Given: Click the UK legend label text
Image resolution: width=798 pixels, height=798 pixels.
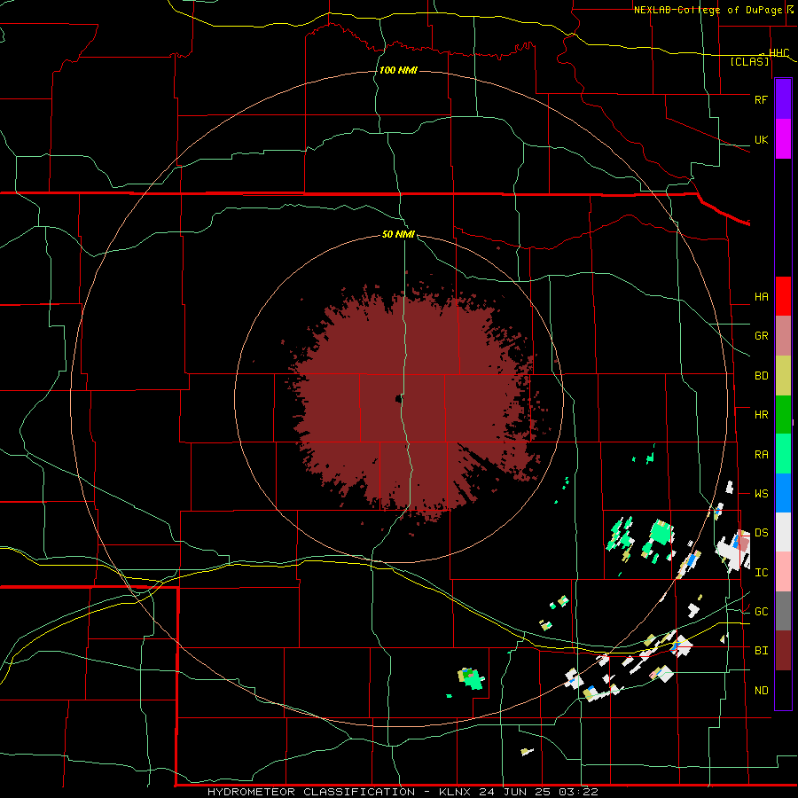Looking at the screenshot, I should (x=761, y=139).
